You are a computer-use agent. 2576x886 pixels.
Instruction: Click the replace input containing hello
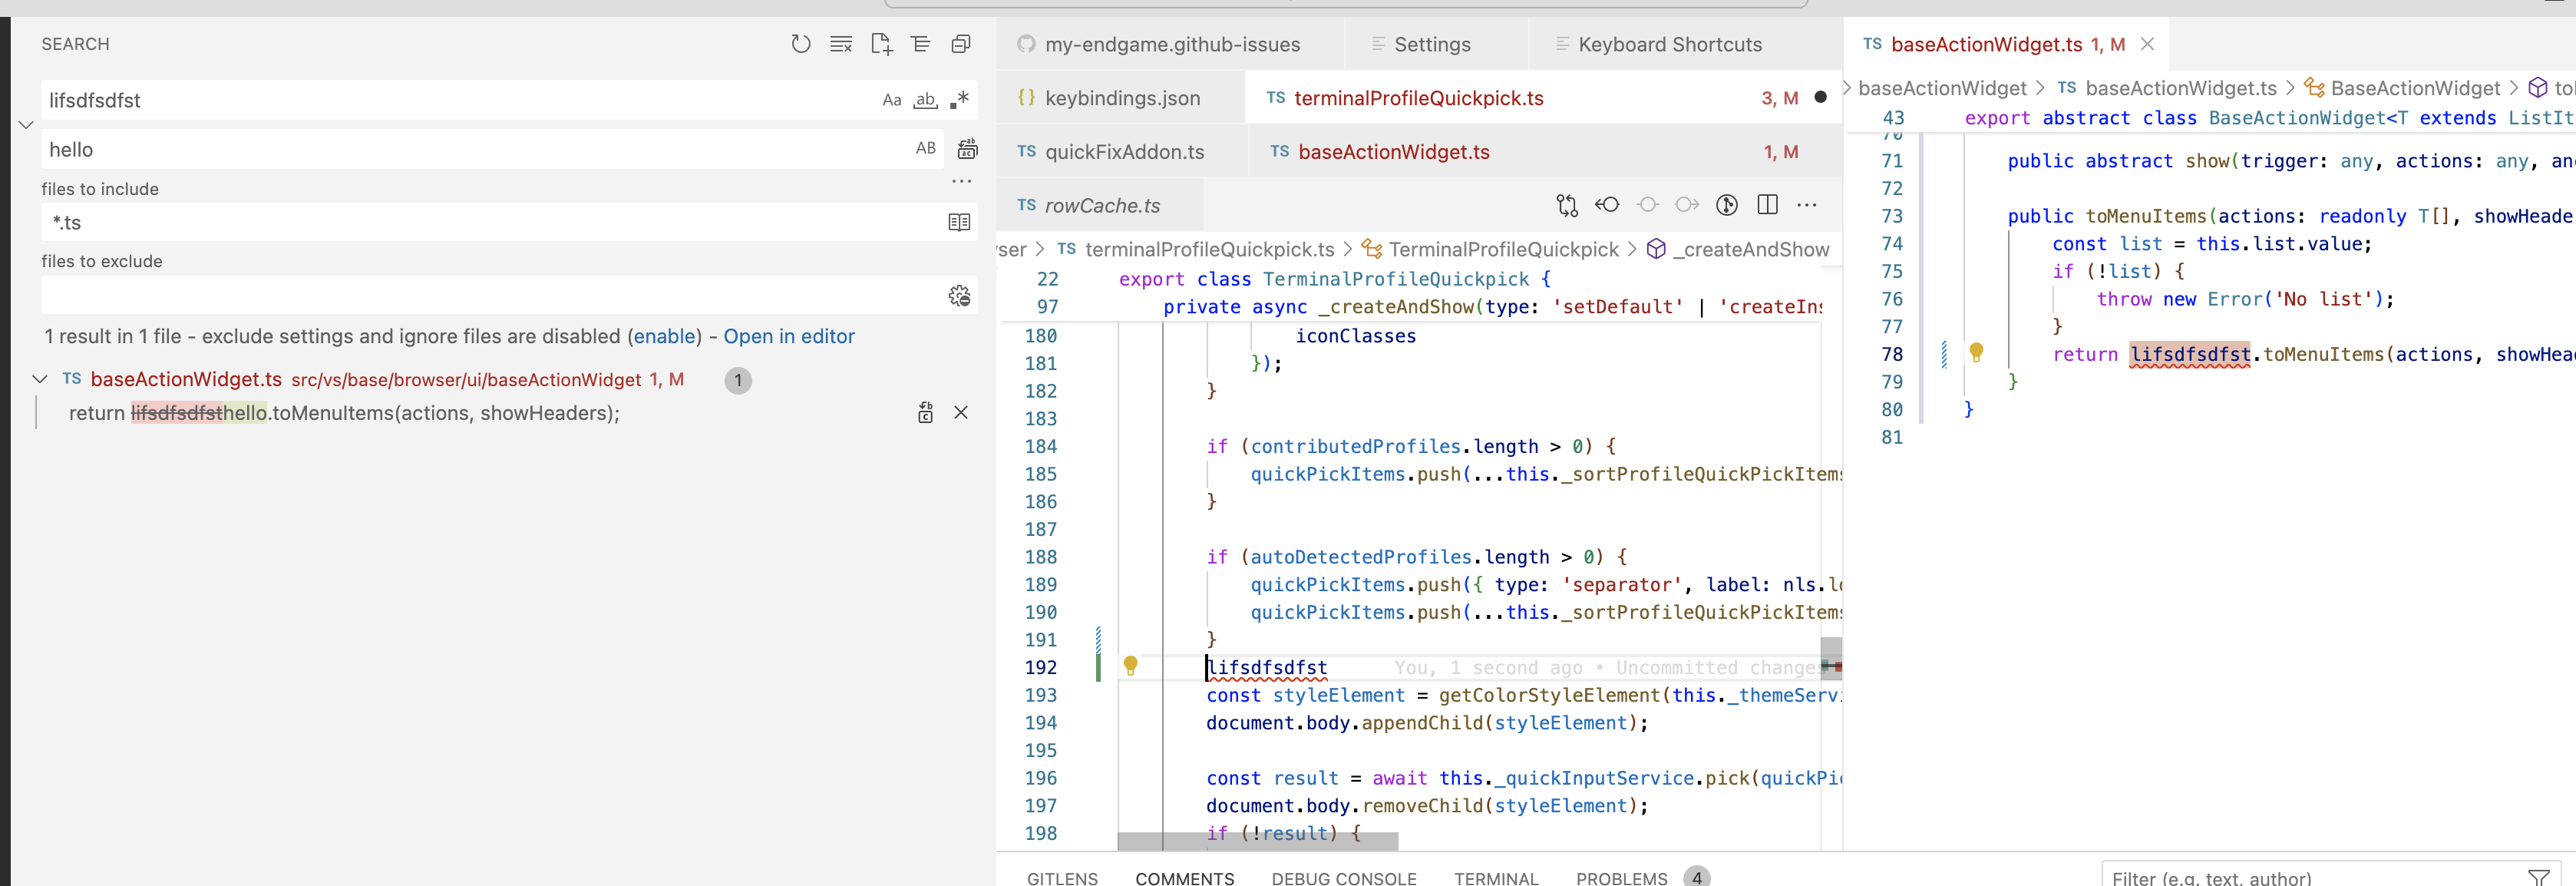point(475,149)
